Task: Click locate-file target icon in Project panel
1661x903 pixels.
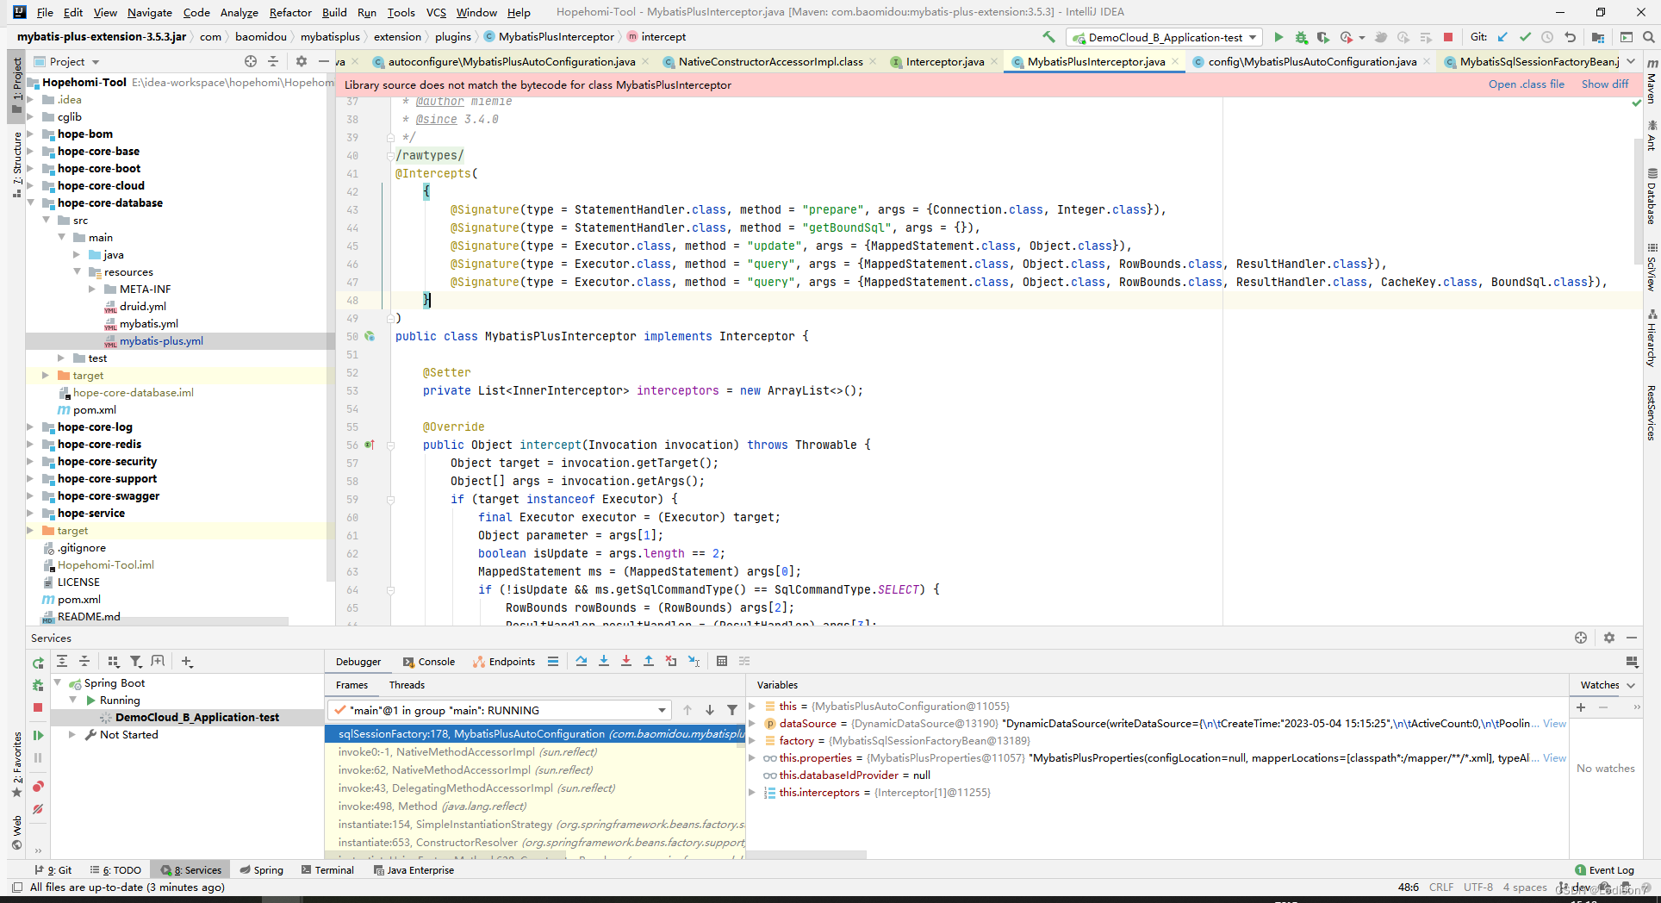Action: pos(251,61)
